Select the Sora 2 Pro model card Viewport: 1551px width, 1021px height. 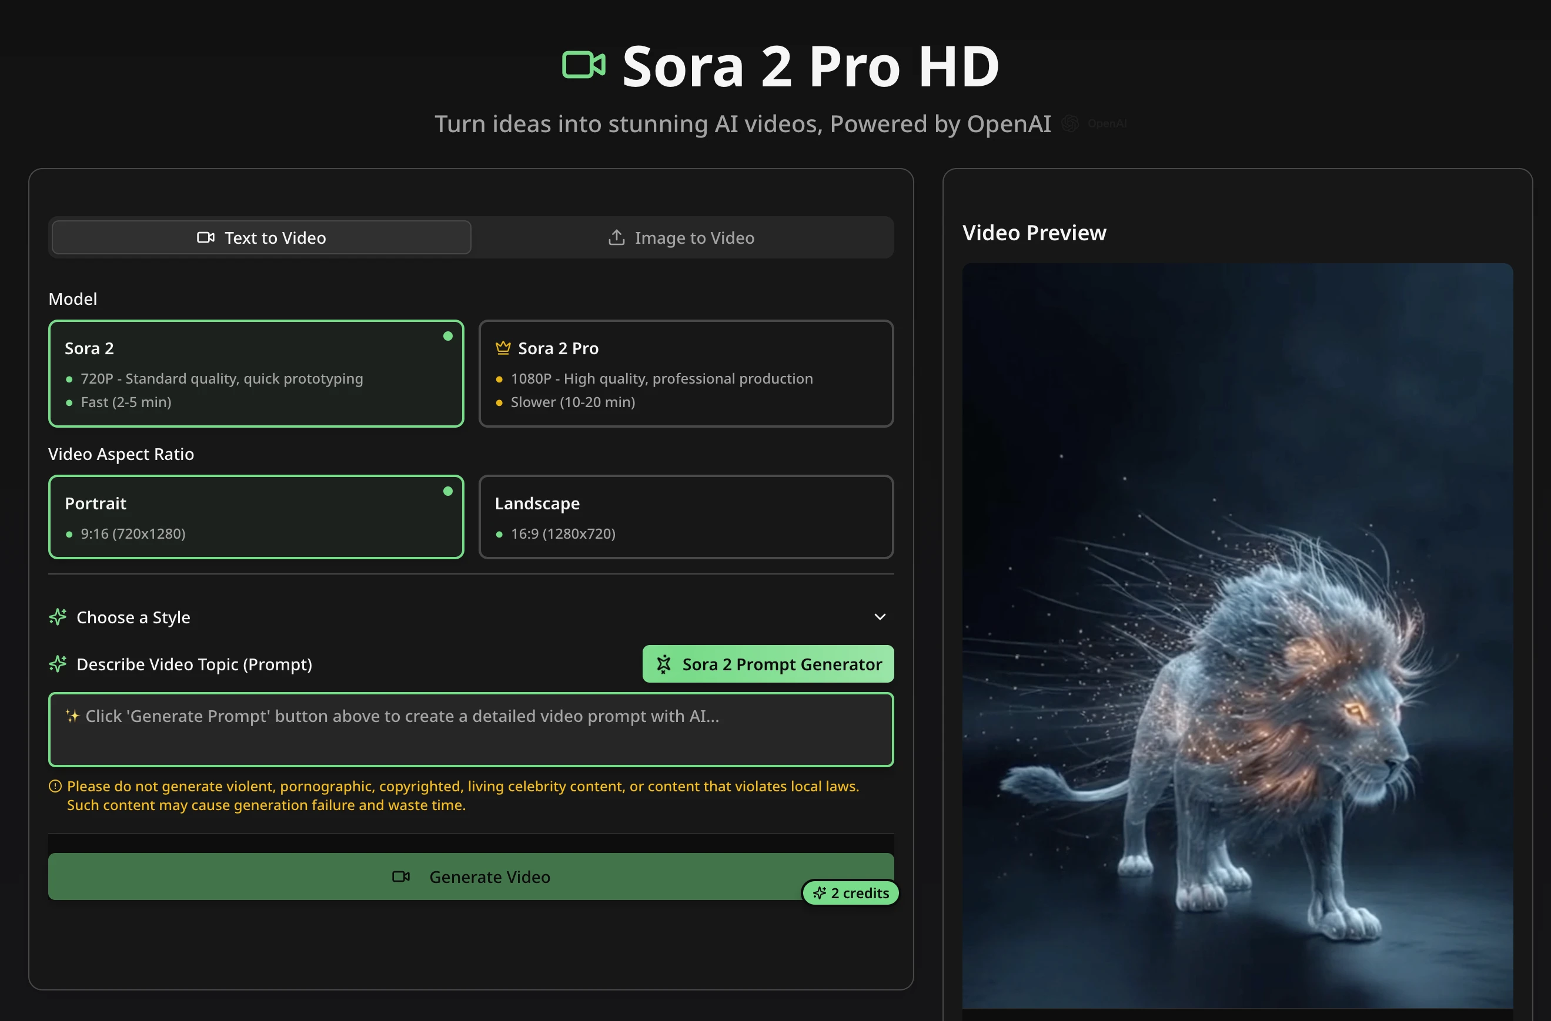(x=686, y=374)
